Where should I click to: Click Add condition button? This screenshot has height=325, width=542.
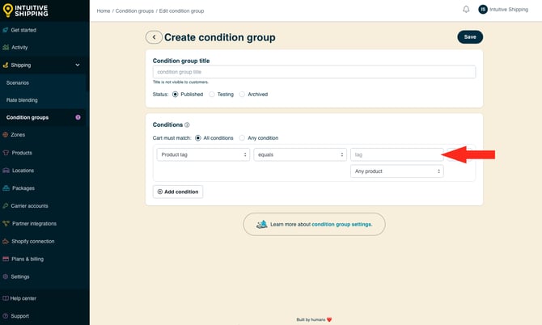pyautogui.click(x=178, y=192)
